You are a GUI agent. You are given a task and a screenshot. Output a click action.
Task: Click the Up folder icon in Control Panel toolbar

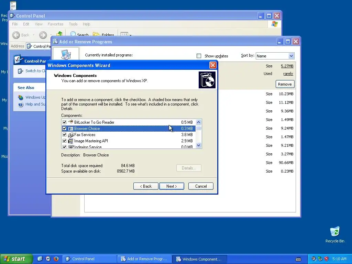pos(59,34)
